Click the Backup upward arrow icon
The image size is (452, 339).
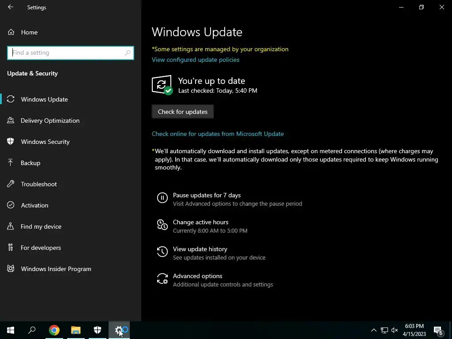(11, 162)
